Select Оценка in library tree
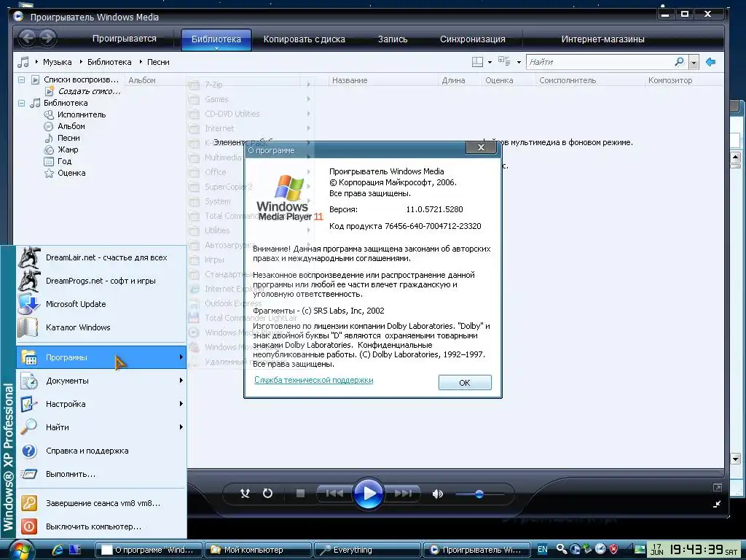The width and height of the screenshot is (746, 560). tap(71, 173)
